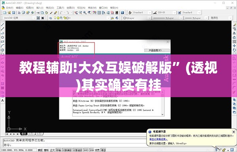Toggle 正交 ortho mode in status bar
Screen dimensions: 237x152
pos(52,150)
